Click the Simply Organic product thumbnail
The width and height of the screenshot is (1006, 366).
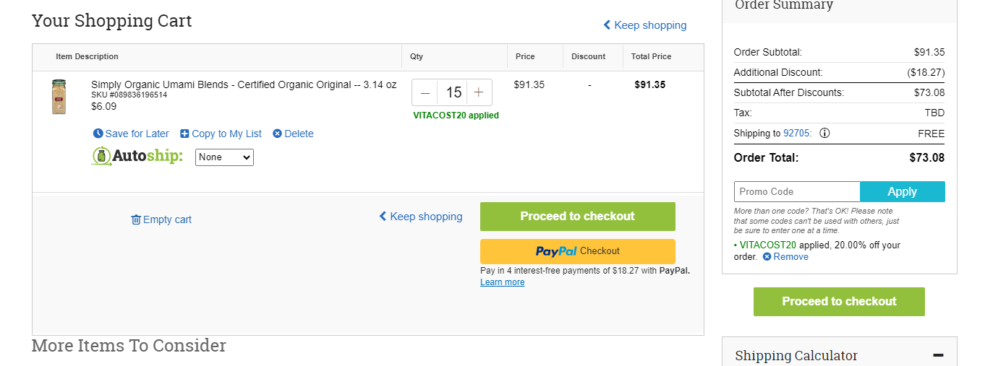(x=58, y=97)
